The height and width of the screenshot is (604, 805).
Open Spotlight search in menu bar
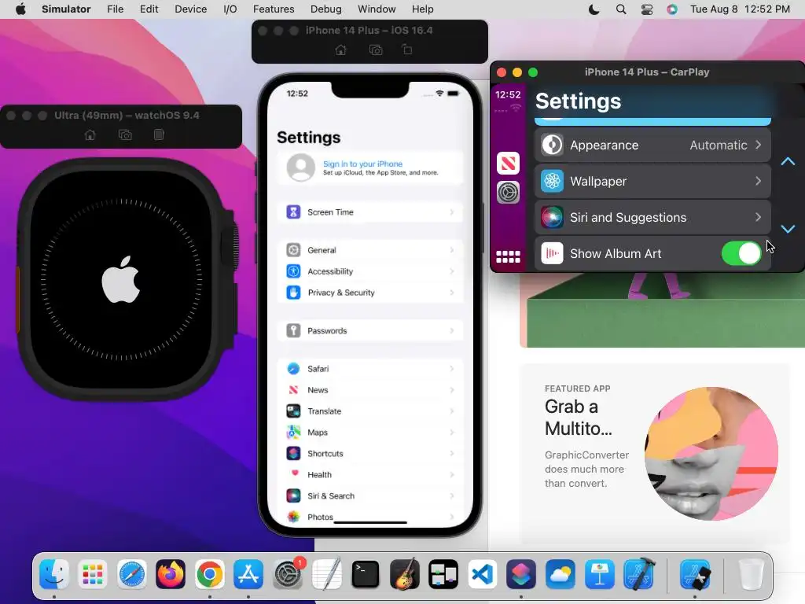[621, 9]
